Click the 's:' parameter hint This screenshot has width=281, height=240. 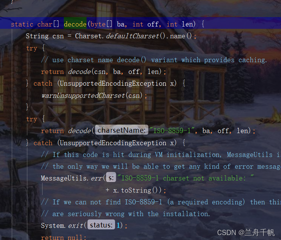coord(111,178)
